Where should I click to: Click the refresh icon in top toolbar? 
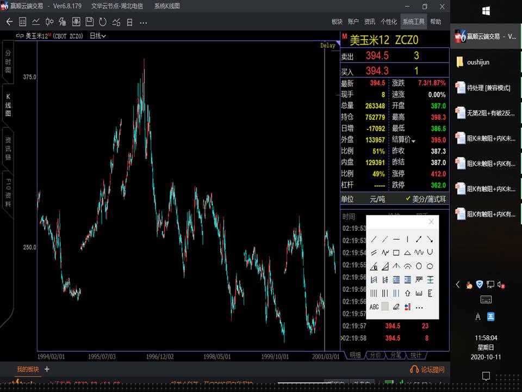coord(103,22)
